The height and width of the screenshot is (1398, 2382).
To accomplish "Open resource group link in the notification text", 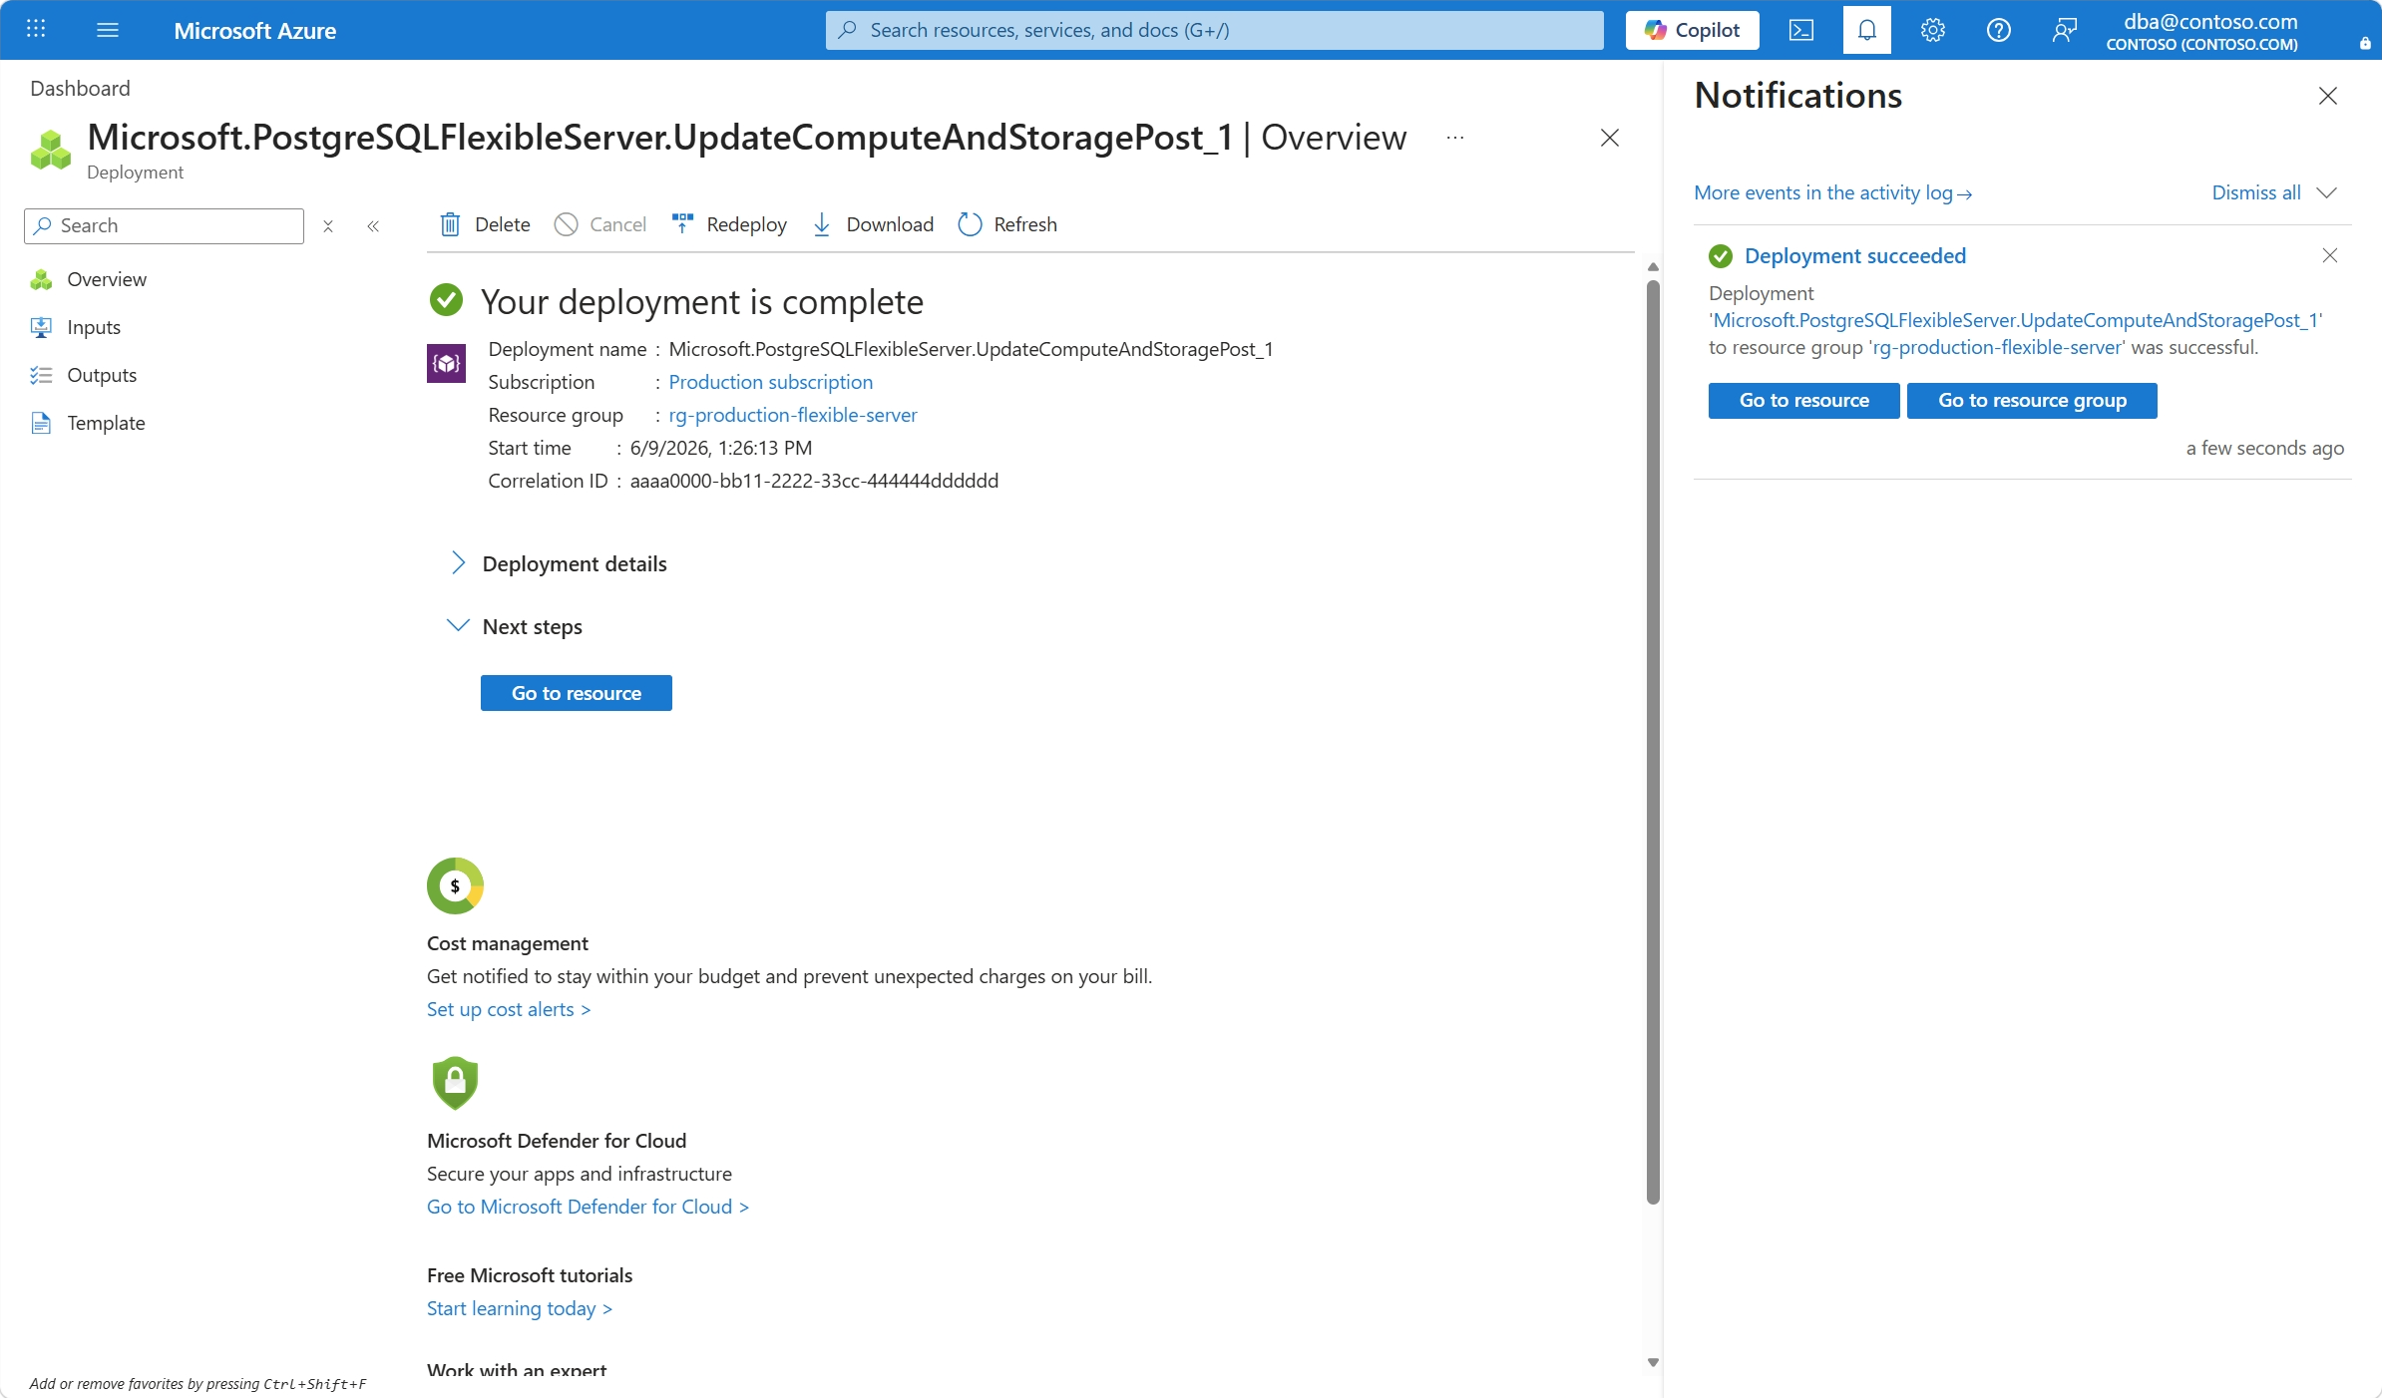I will 1997,347.
